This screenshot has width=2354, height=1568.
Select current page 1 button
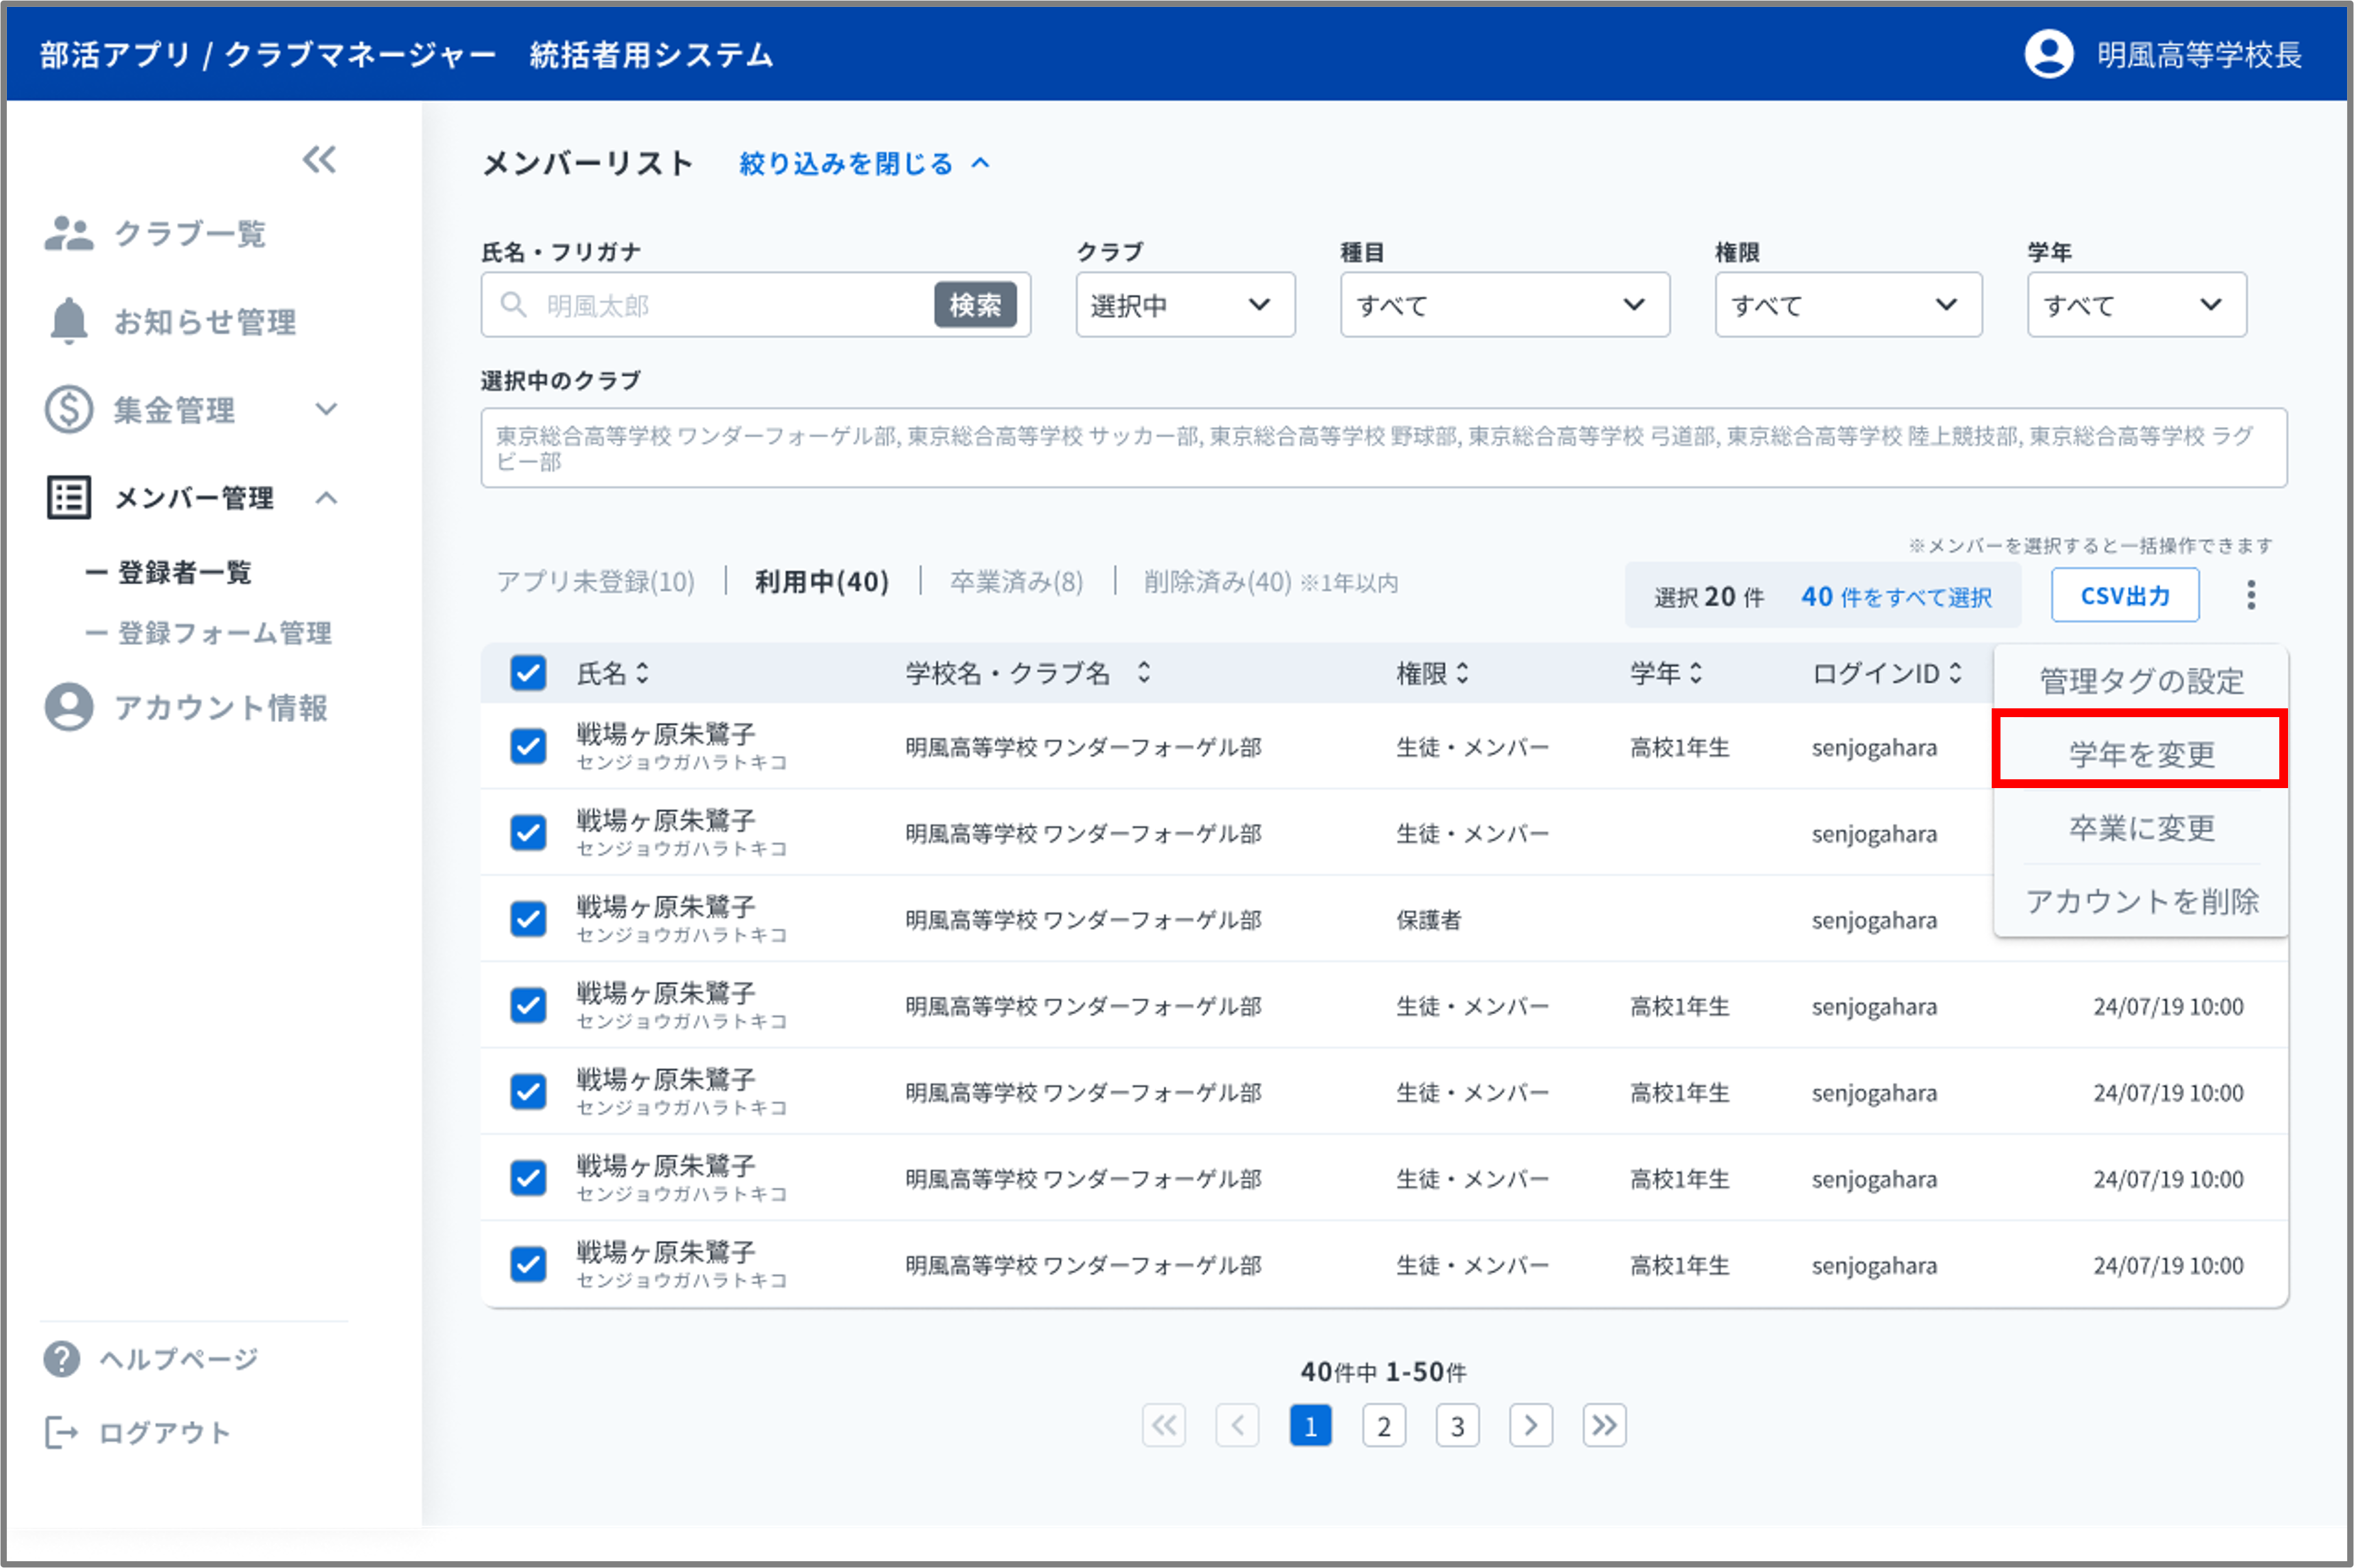1310,1425
